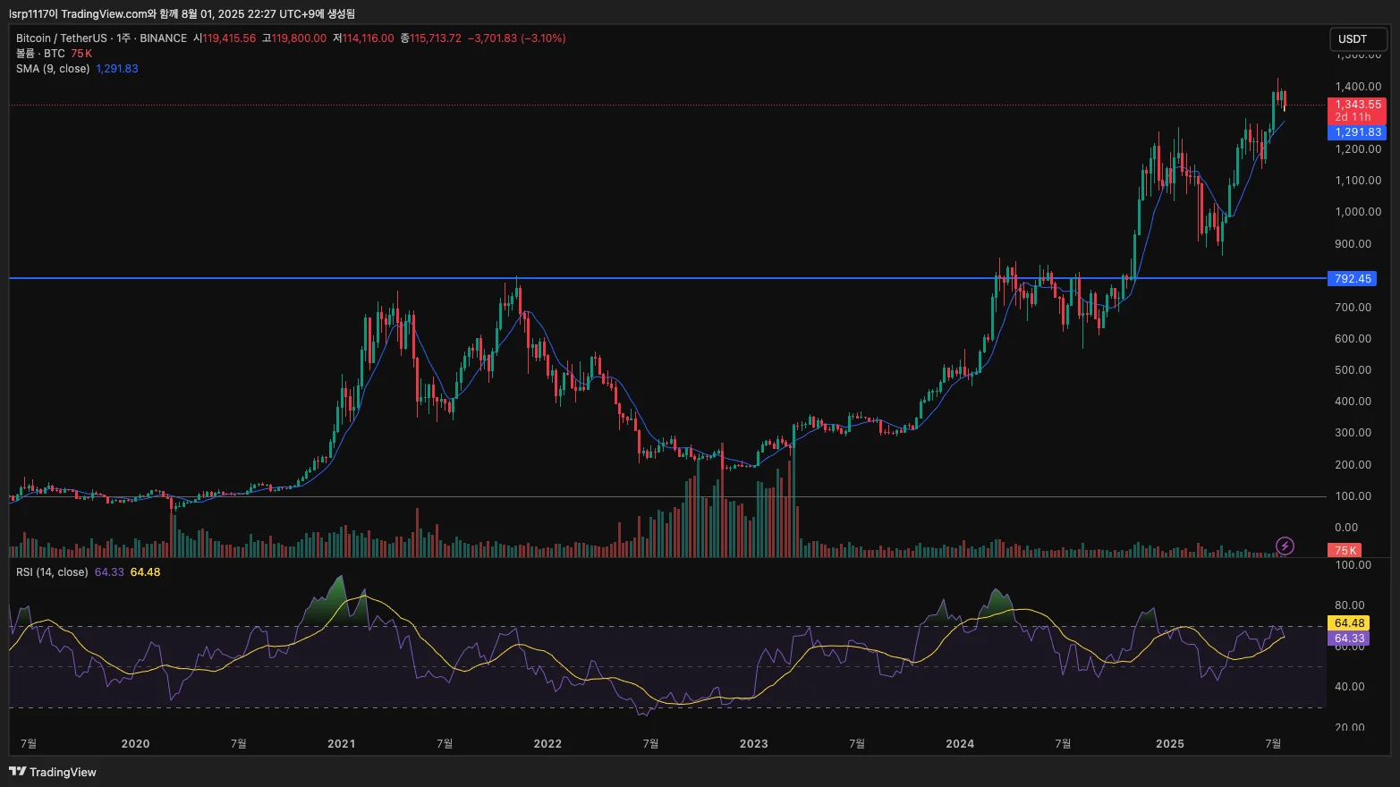Click the 0.00 price axis label
This screenshot has height=787, width=1400.
pos(1346,528)
